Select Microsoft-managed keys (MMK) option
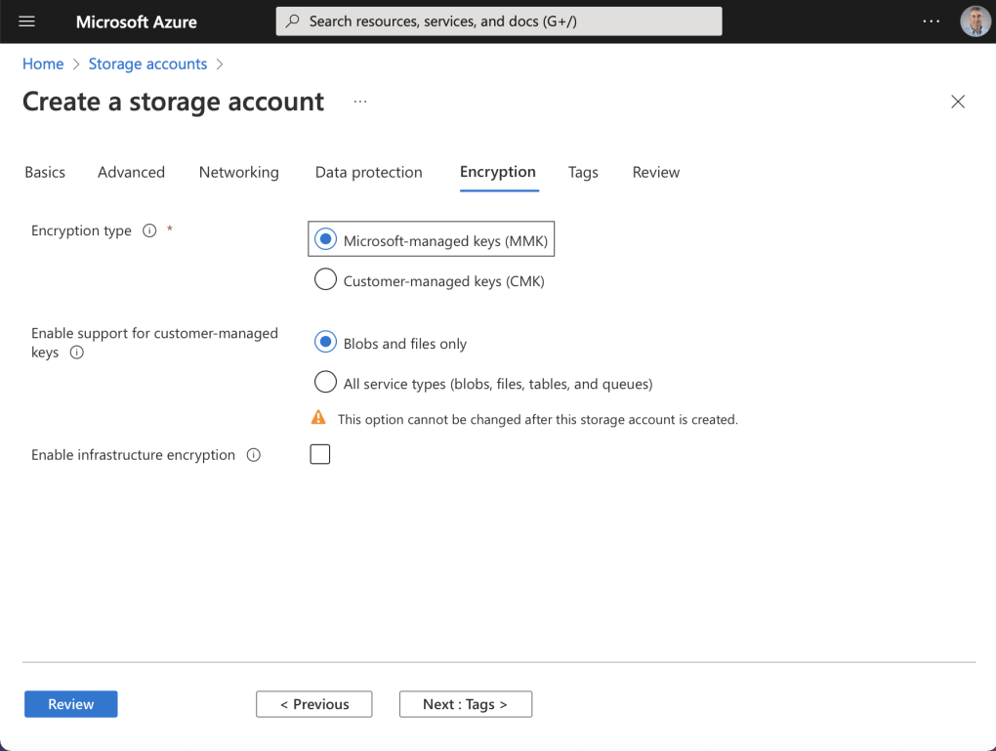996x751 pixels. 325,240
